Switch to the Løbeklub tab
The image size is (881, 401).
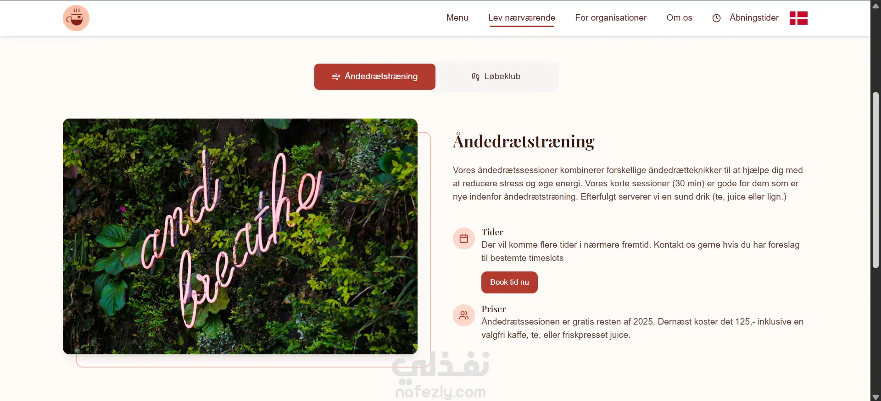click(x=497, y=76)
